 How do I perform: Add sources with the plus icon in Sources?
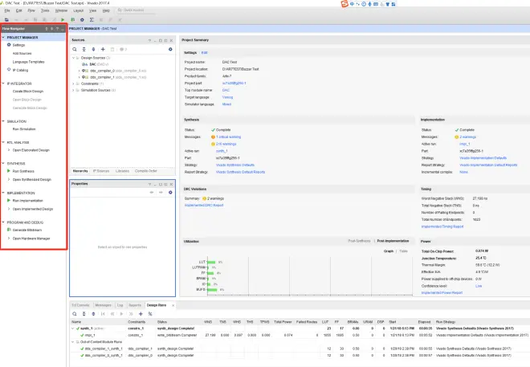[103, 49]
